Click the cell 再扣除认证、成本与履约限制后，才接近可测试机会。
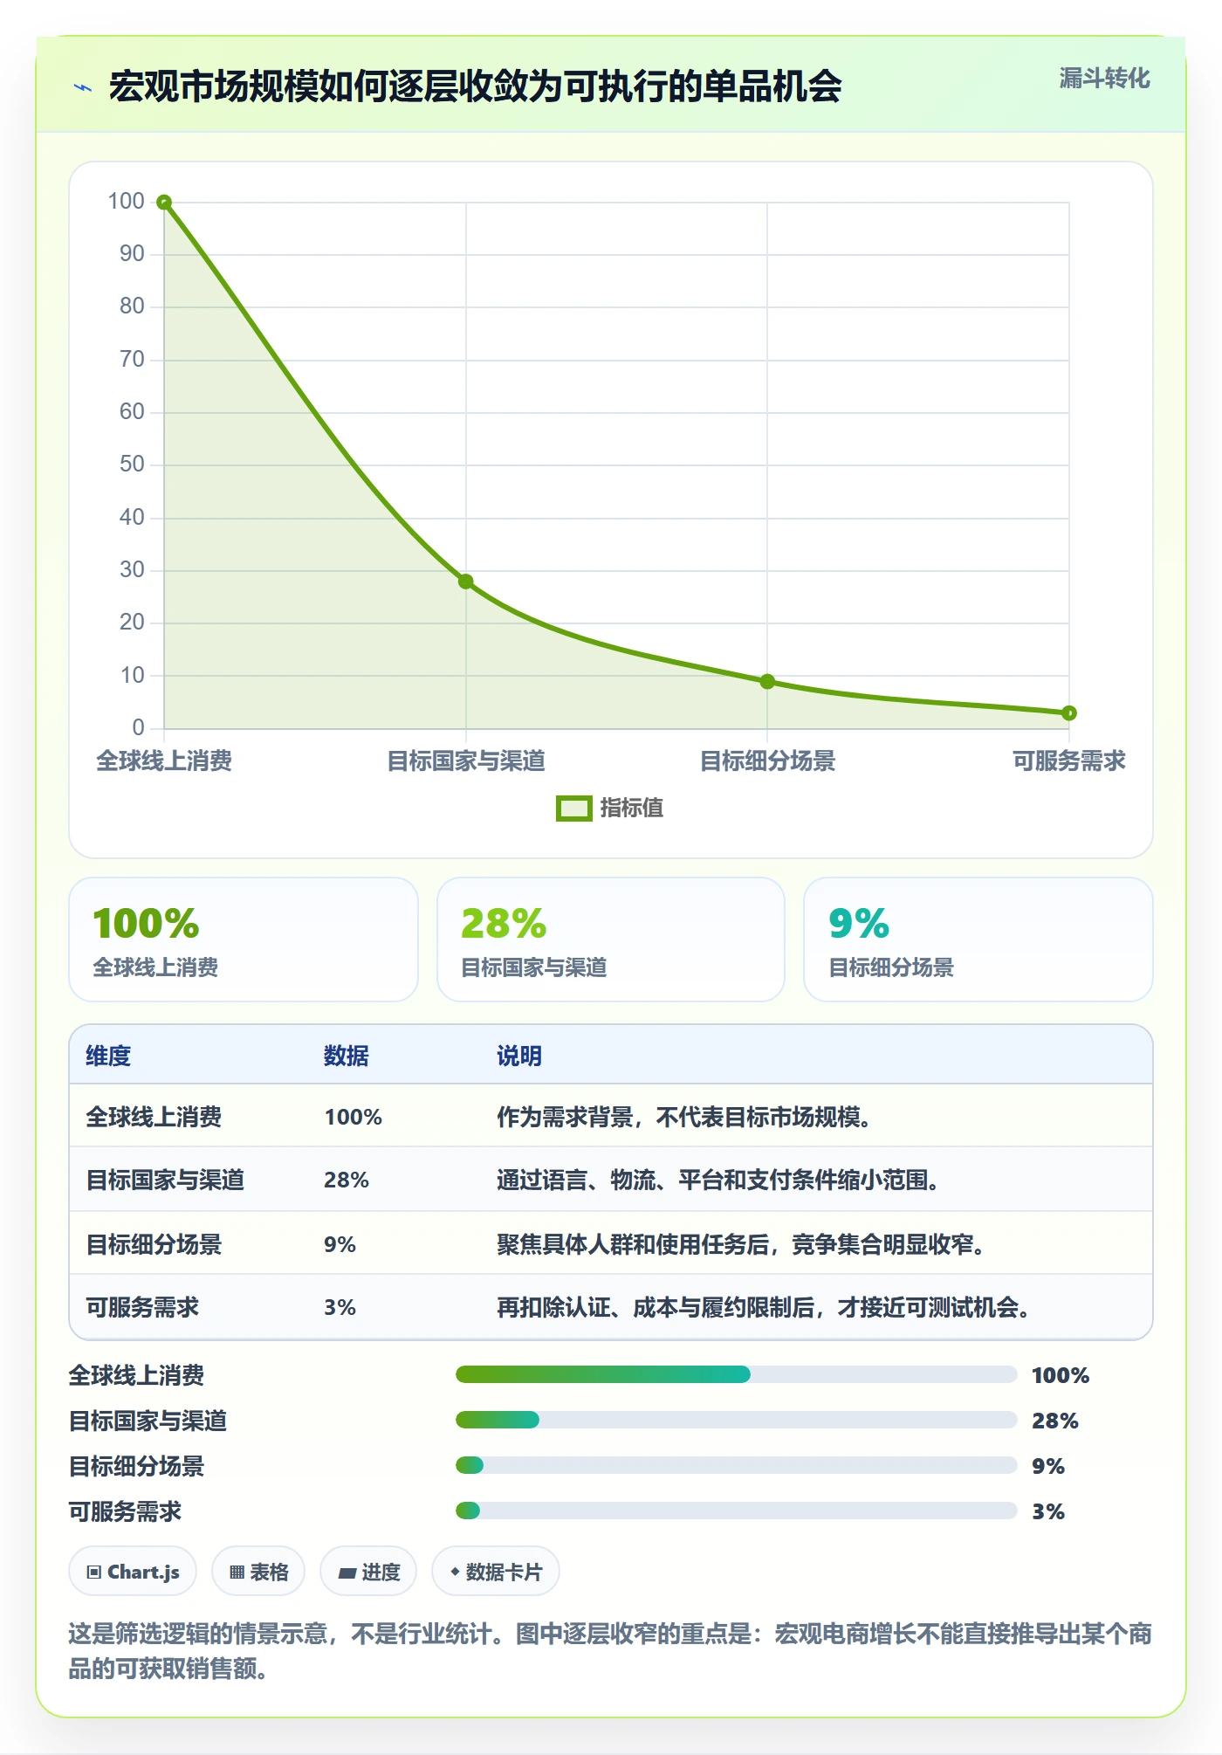1222x1755 pixels. tap(764, 1307)
